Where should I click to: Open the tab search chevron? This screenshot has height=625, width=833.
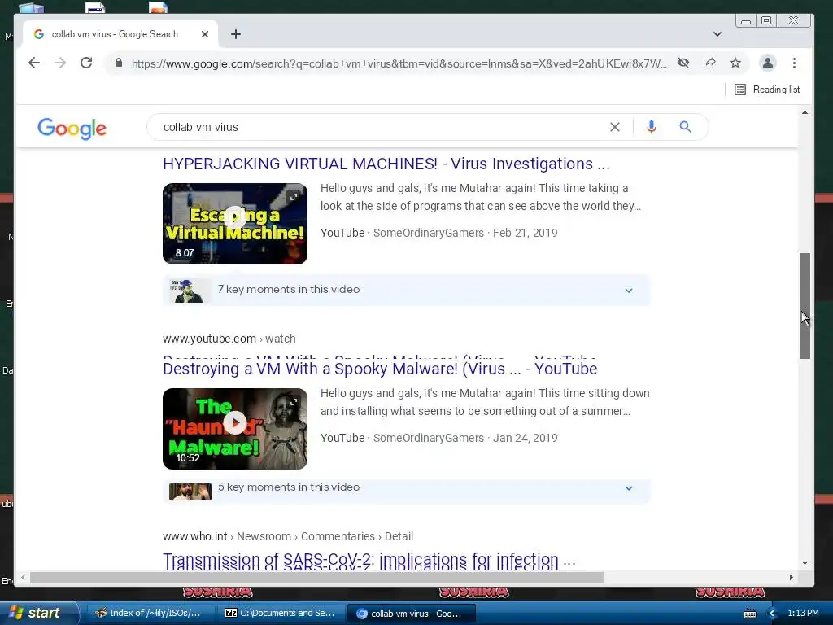[717, 34]
